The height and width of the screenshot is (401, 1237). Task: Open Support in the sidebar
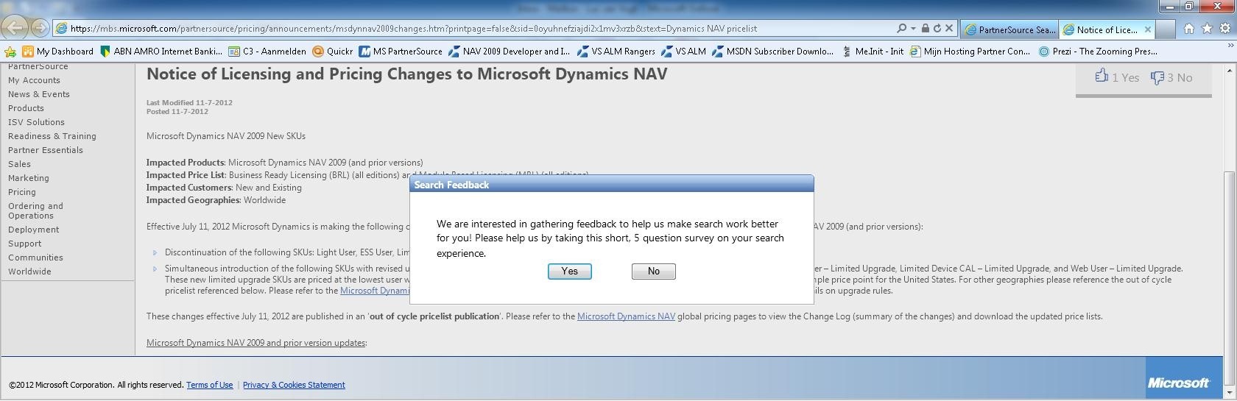(x=25, y=244)
